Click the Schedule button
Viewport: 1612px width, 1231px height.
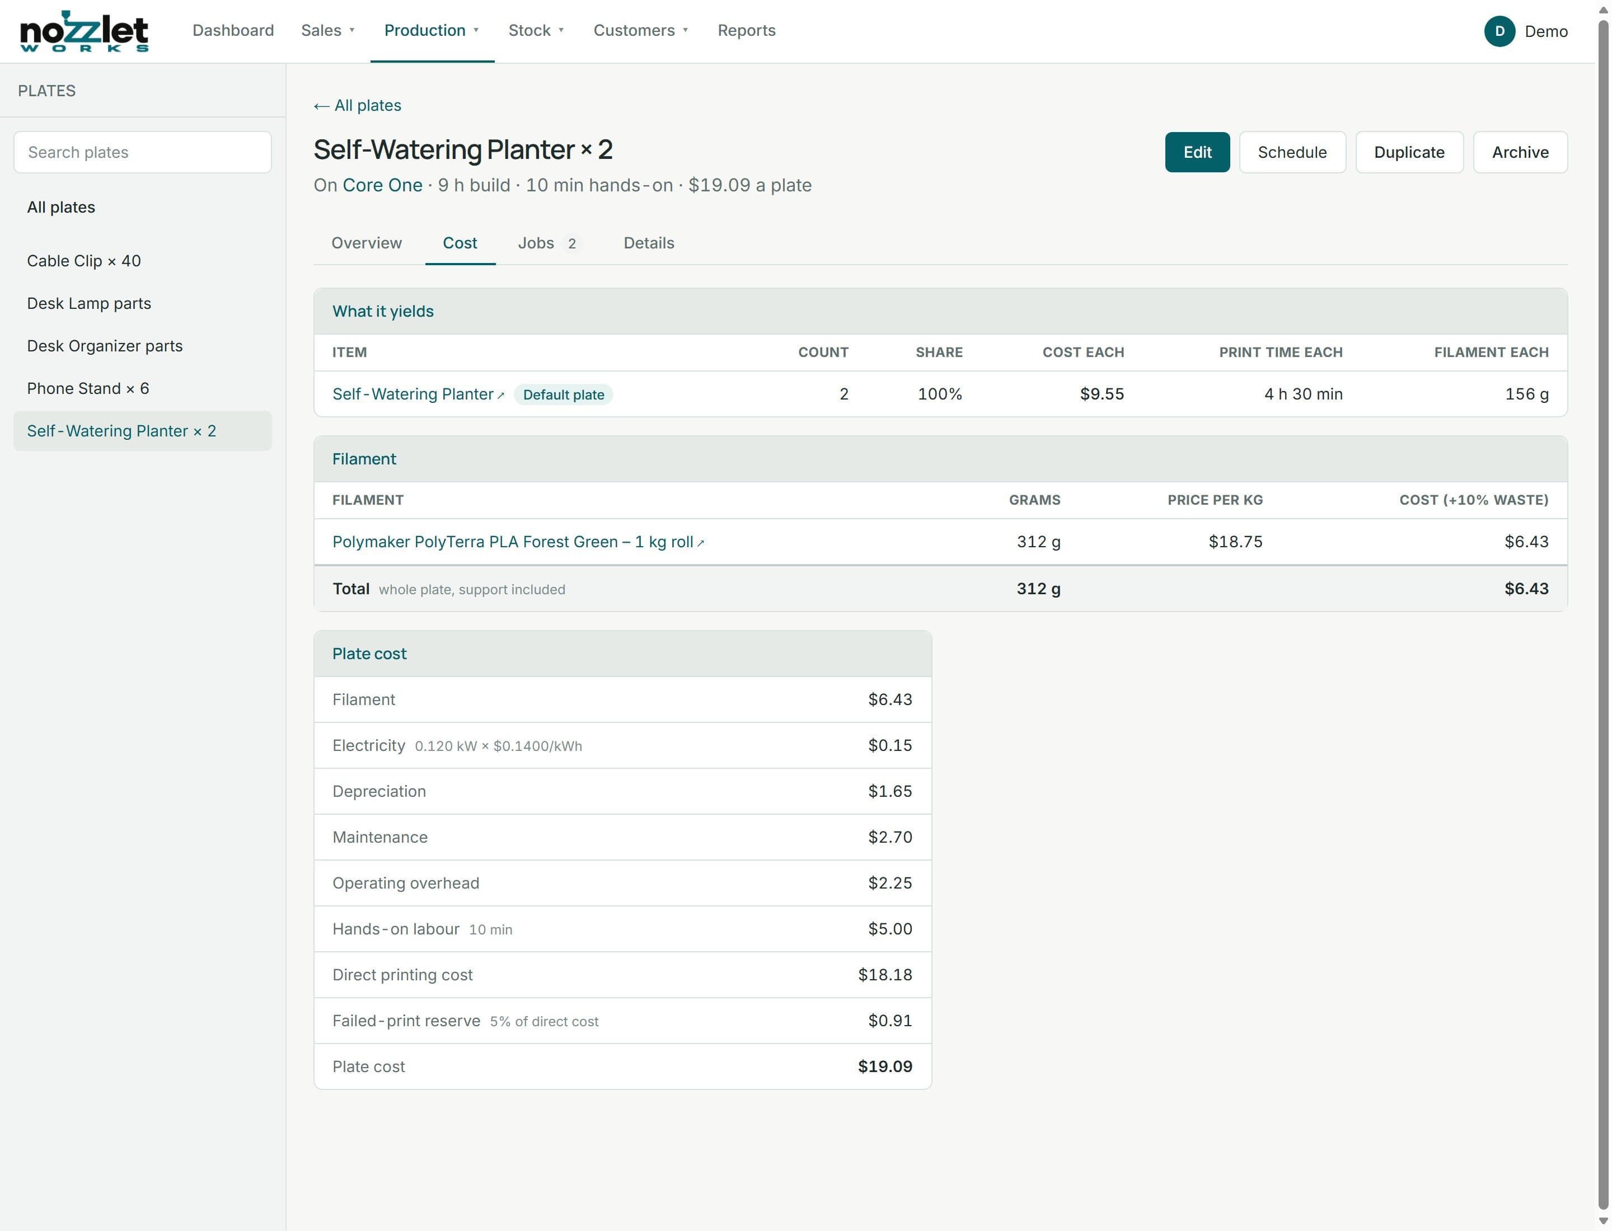(1292, 152)
